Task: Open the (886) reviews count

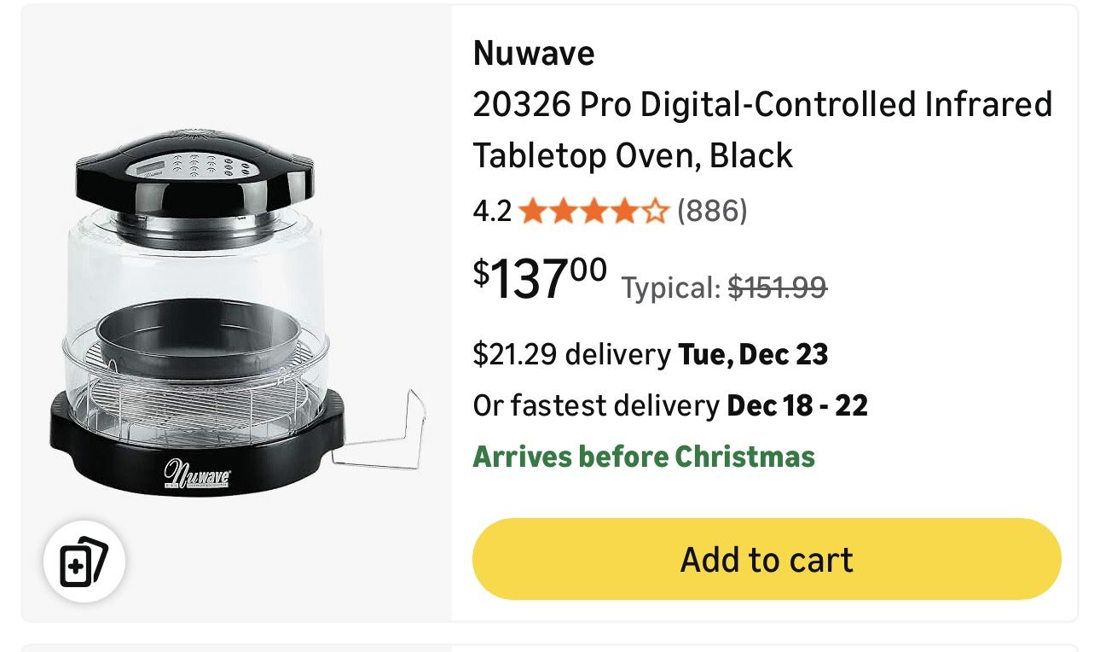Action: pyautogui.click(x=711, y=211)
